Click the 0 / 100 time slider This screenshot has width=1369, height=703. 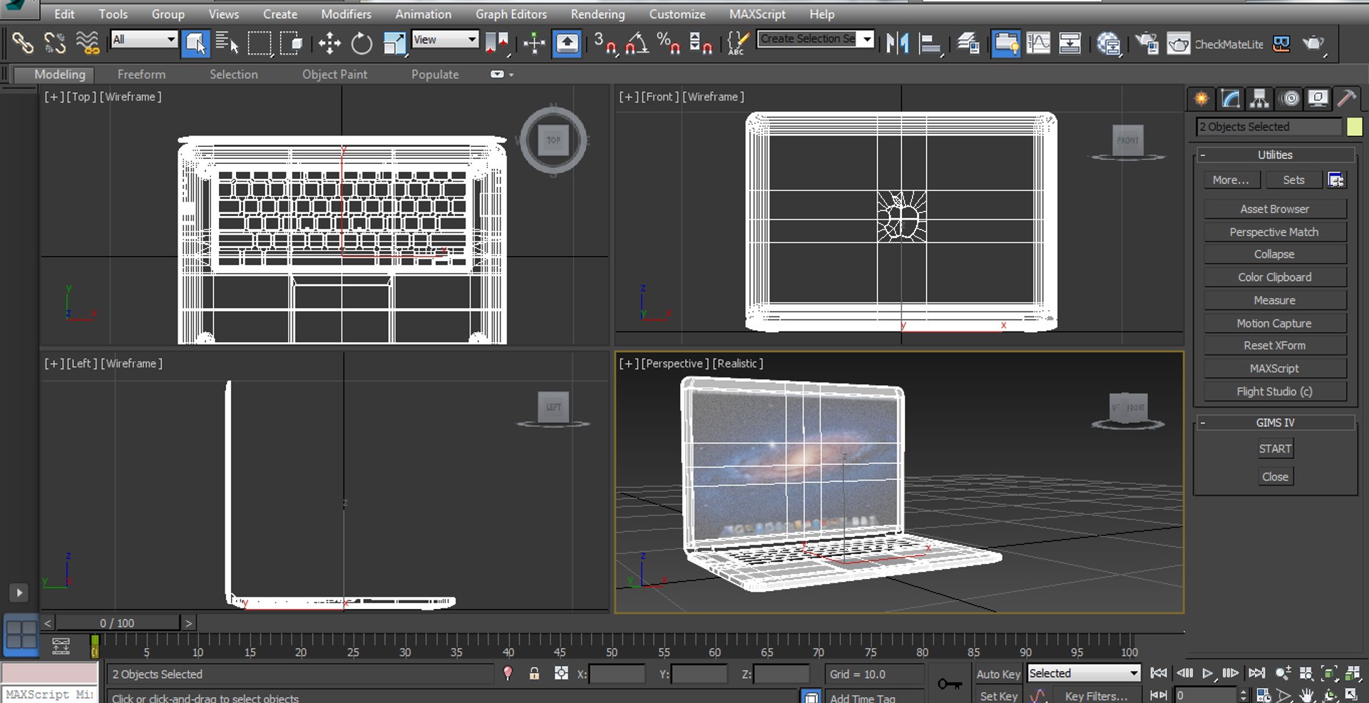118,622
